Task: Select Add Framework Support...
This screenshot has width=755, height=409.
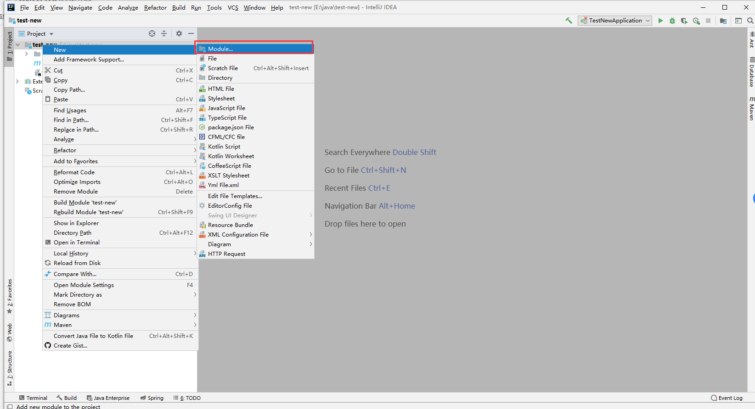Action: point(120,60)
